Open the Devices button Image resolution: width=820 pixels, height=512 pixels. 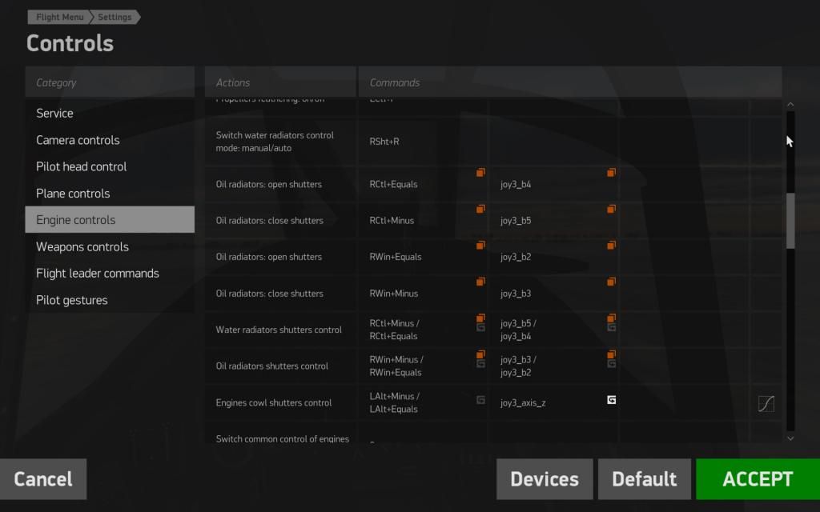(545, 479)
